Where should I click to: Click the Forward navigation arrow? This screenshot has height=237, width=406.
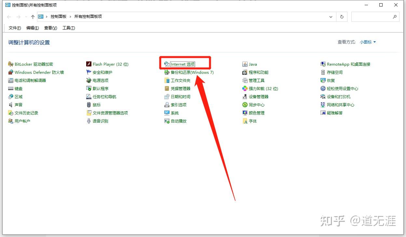(x=19, y=17)
